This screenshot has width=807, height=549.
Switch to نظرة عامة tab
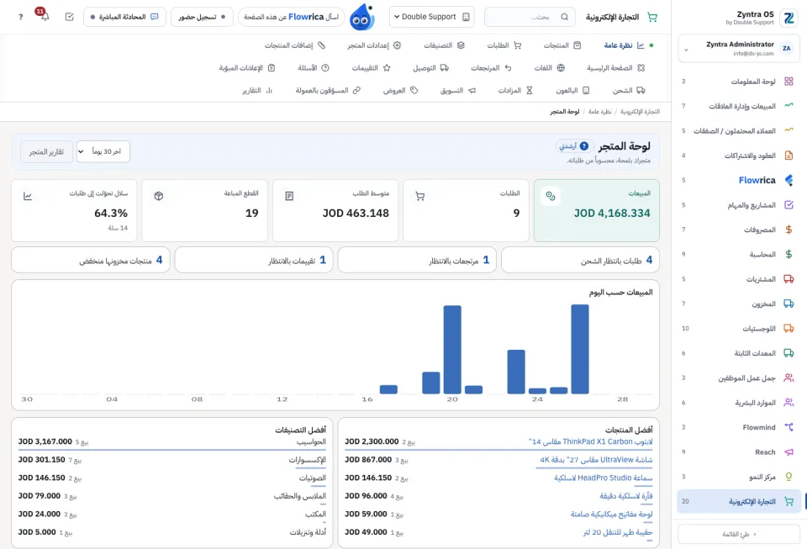coord(624,45)
